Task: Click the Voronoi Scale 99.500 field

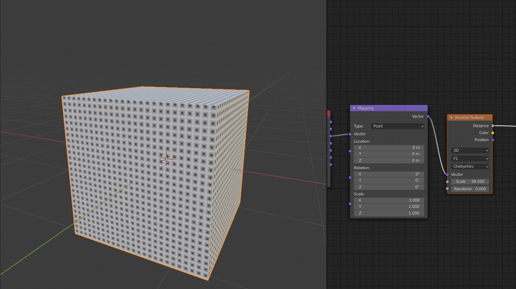Action: [470, 182]
